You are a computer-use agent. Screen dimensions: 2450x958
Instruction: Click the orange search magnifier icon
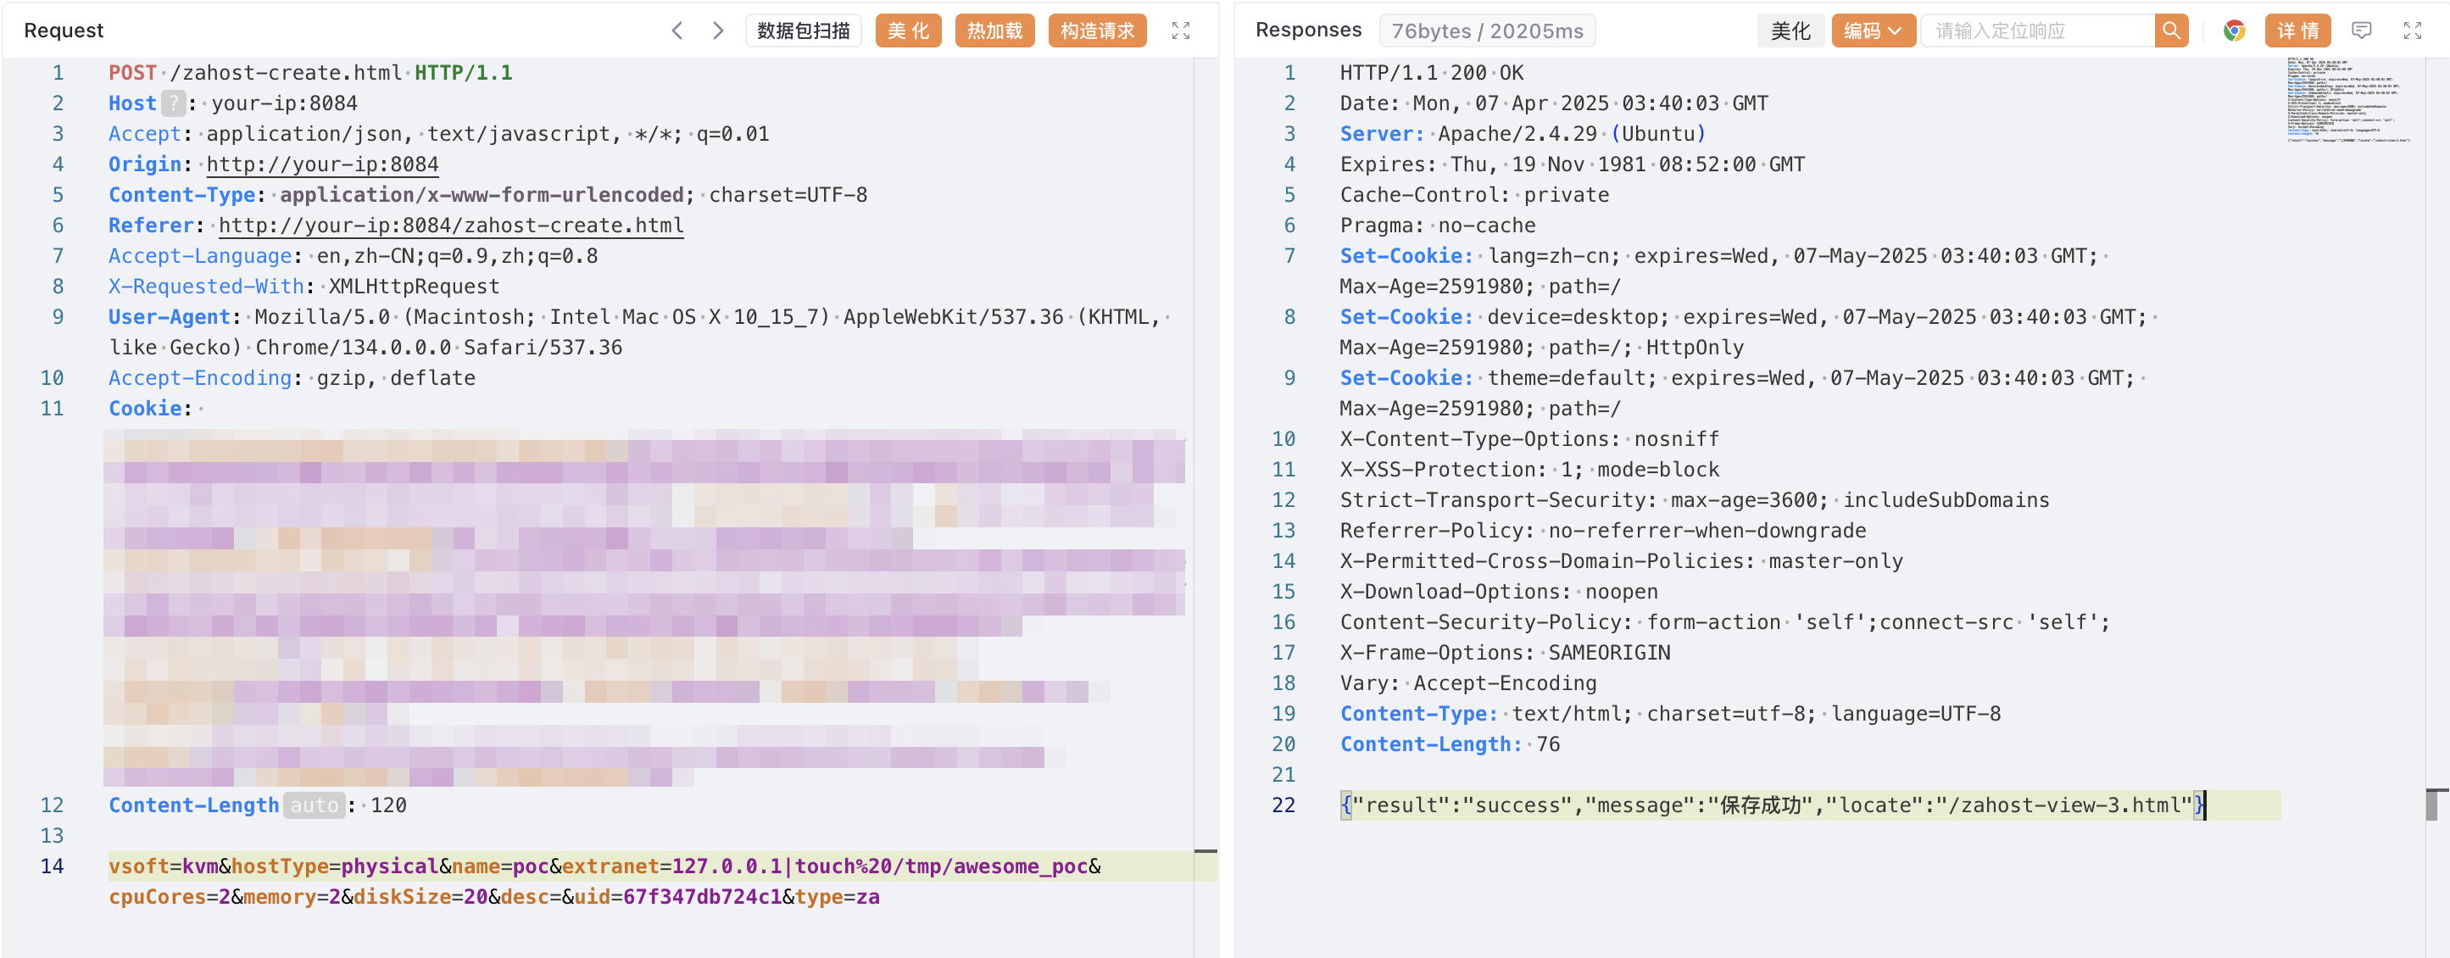coord(2170,31)
